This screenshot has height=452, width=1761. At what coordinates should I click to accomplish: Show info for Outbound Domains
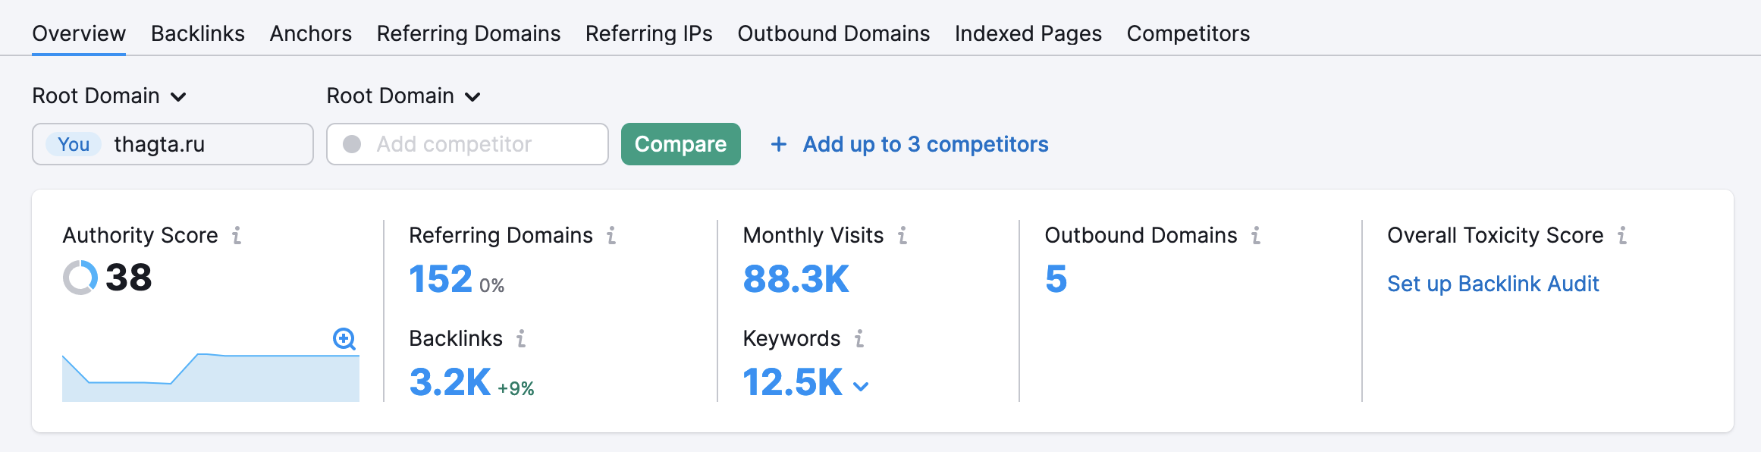coord(1256,236)
